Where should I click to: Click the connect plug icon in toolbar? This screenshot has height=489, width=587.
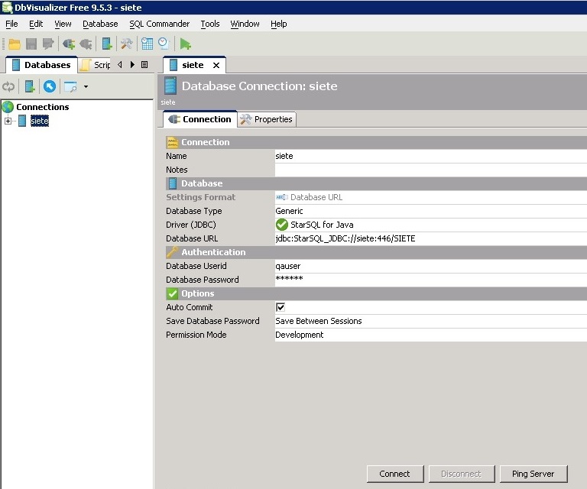69,44
